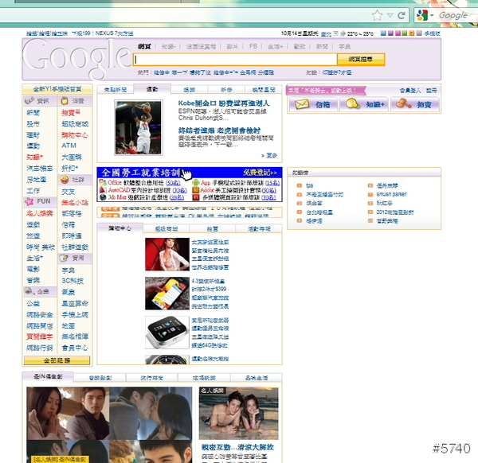Image resolution: width=478 pixels, height=463 pixels.
Task: Open the tpa trending keyword link
Action: click(309, 185)
